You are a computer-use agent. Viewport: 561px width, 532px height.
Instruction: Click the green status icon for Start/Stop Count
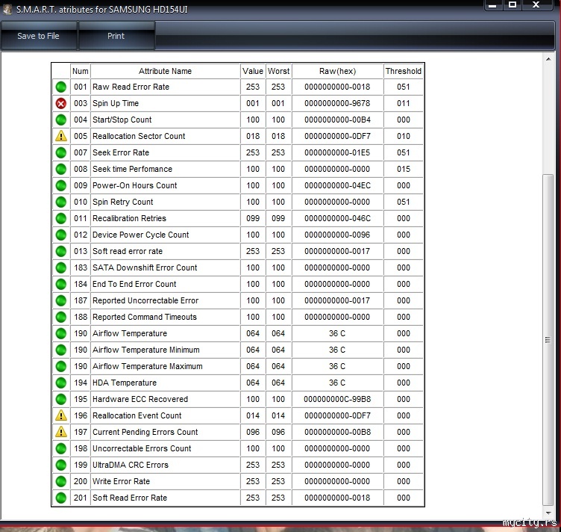click(x=61, y=120)
